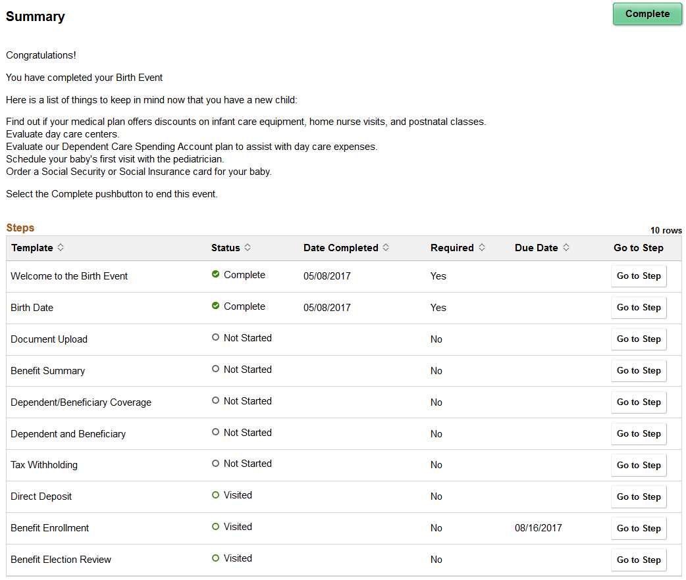Viewport: 686px width, 580px height.
Task: Click the Visited status icon for Direct Deposit
Action: click(x=215, y=494)
